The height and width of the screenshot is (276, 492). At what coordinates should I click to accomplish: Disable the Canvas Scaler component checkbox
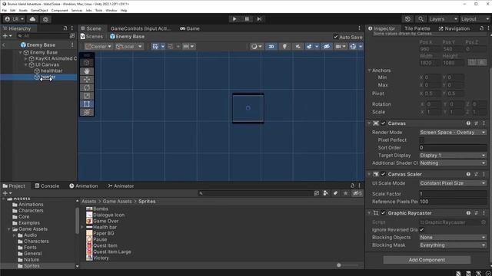[x=383, y=174]
